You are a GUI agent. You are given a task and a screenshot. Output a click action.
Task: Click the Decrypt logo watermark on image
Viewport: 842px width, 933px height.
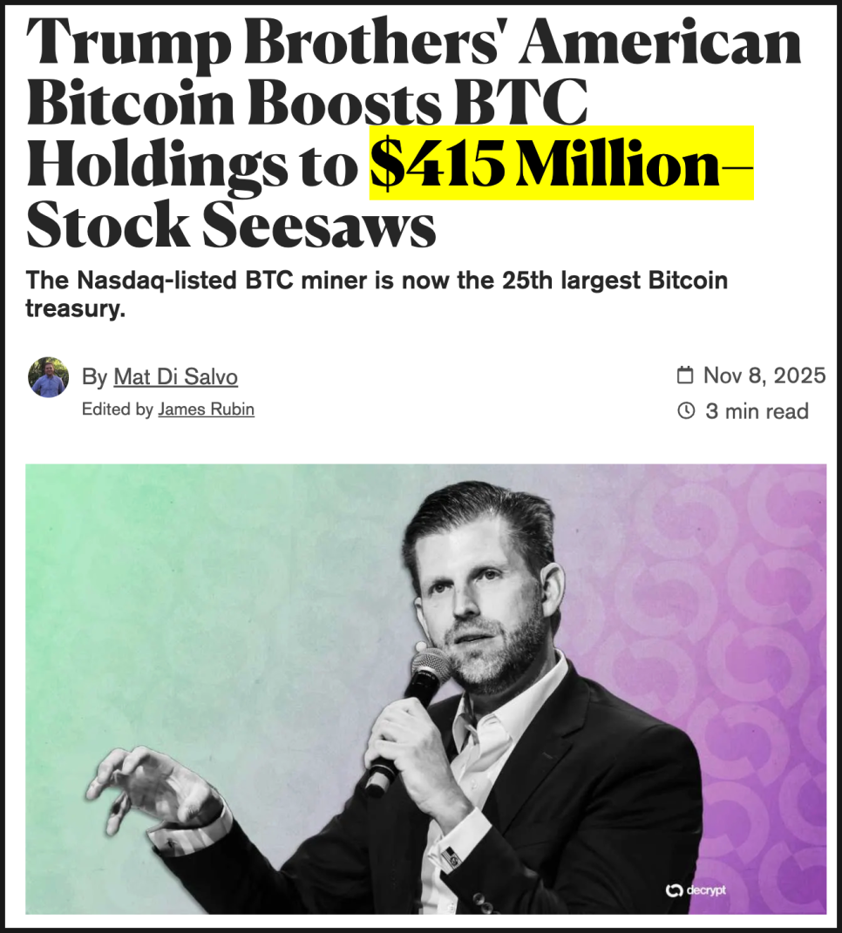(672, 889)
